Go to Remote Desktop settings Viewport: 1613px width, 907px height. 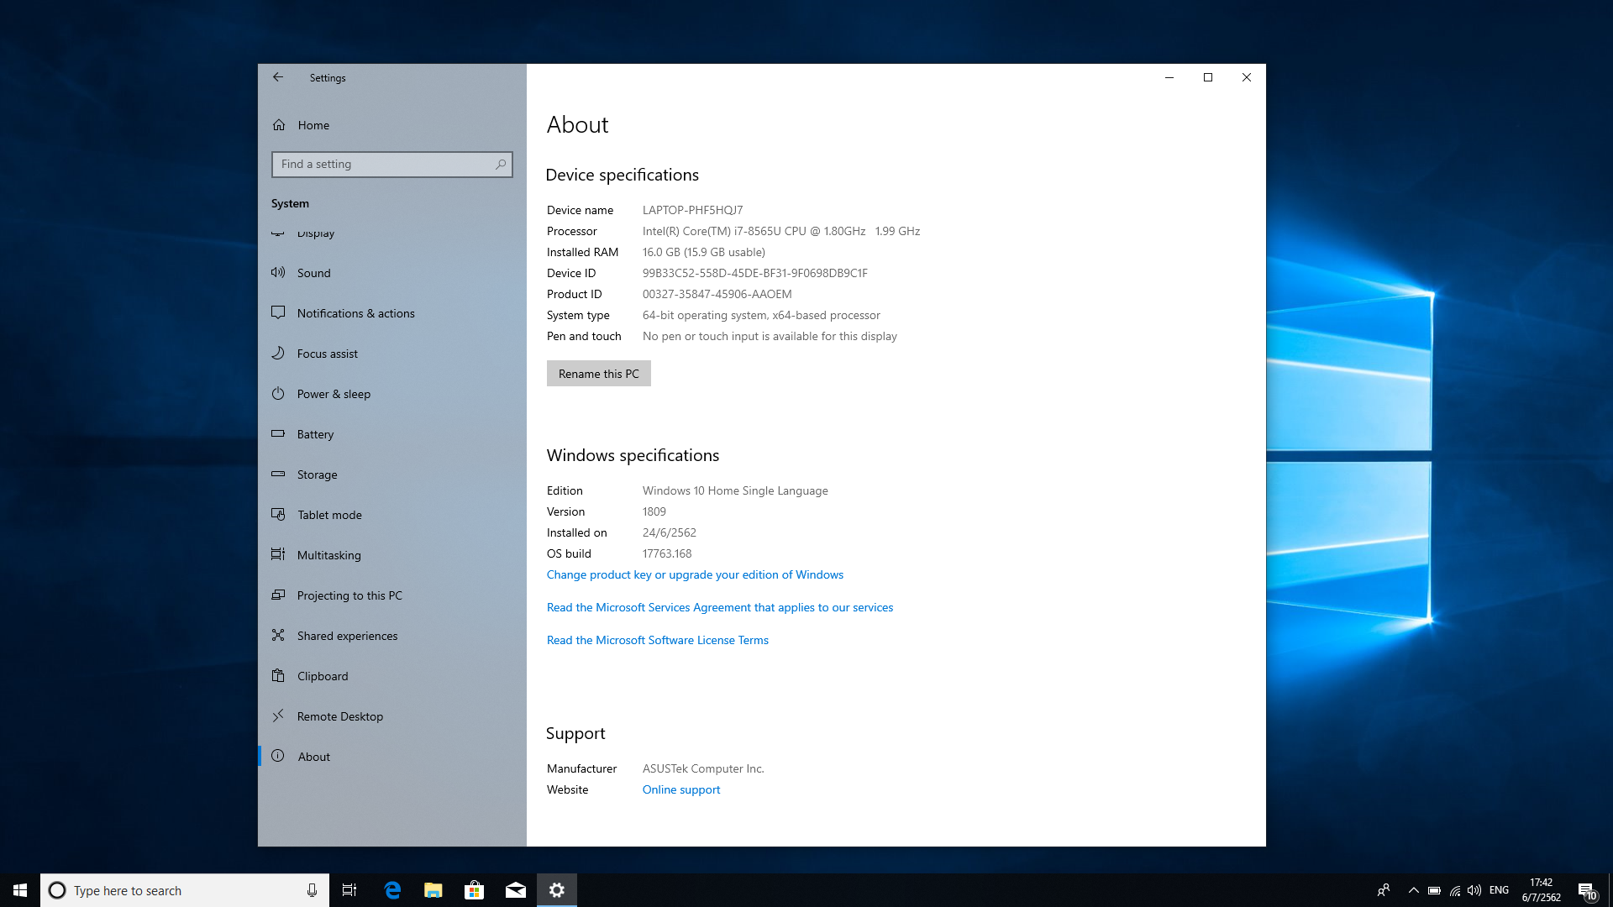point(391,716)
